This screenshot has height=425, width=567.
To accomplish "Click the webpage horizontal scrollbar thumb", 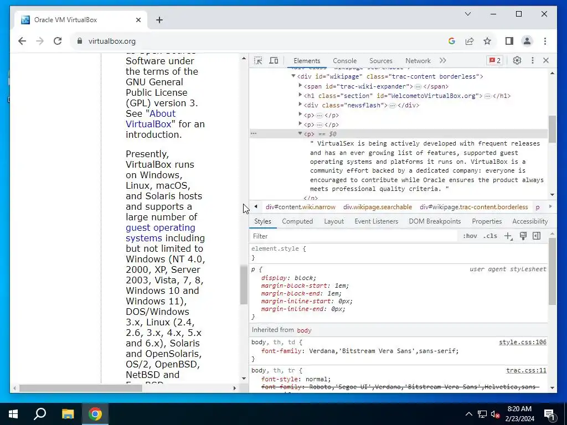I will point(81,388).
